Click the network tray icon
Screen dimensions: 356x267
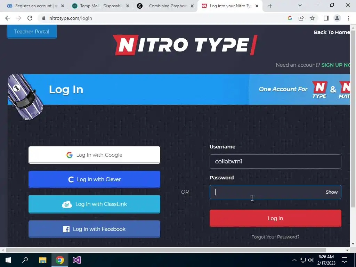click(x=303, y=260)
